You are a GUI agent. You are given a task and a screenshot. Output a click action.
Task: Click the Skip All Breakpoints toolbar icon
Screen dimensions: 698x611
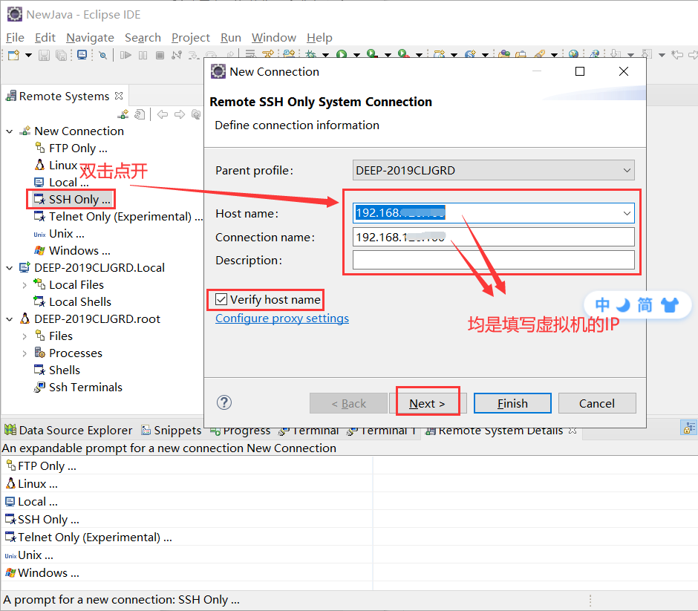(102, 55)
